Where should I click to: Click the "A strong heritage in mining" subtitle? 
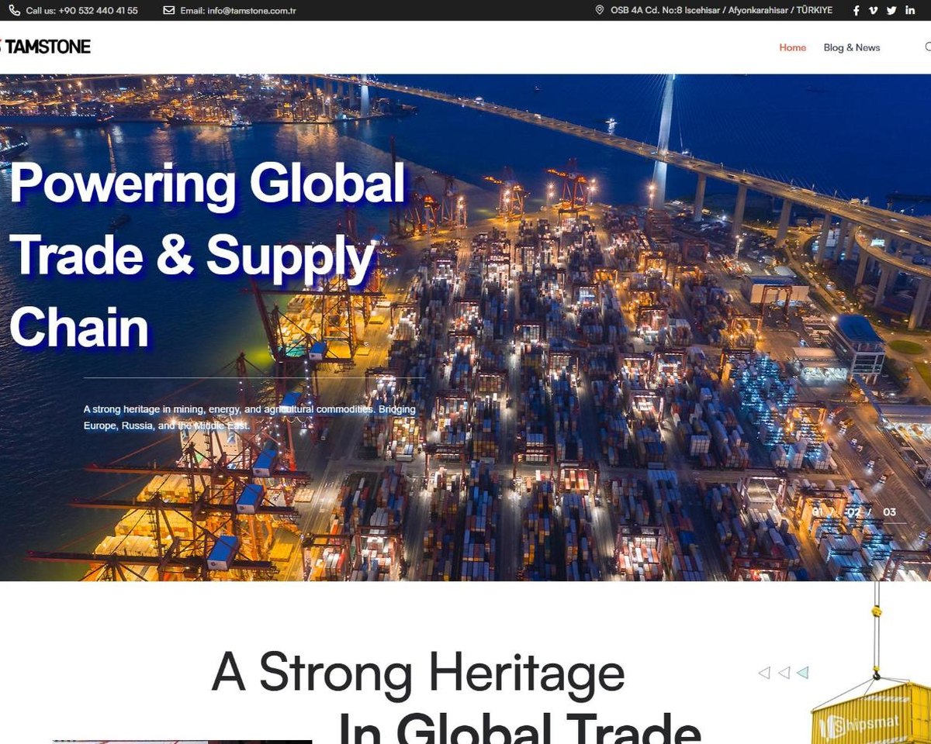pyautogui.click(x=250, y=417)
